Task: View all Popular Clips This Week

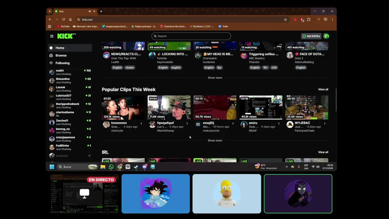Action: 323,89
